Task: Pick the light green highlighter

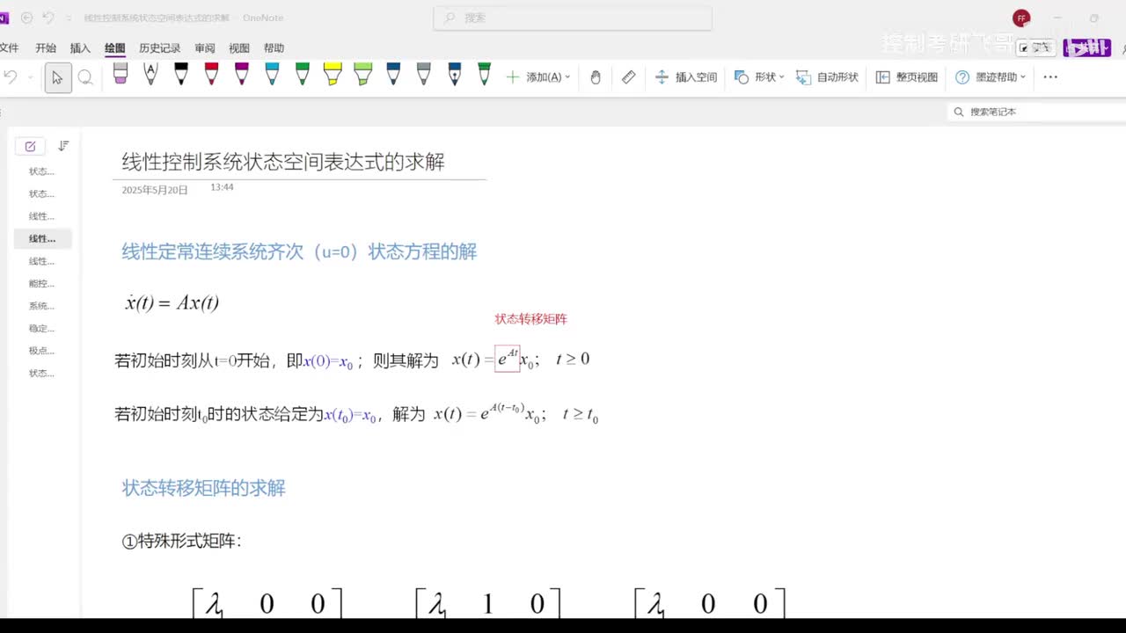Action: (362, 75)
